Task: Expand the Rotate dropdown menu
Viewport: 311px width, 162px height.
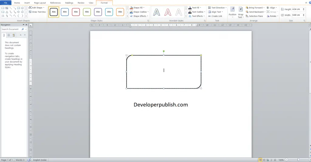Action: 278,16
